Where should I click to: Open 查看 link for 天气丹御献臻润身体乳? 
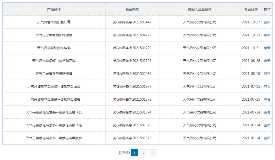[x=267, y=48]
